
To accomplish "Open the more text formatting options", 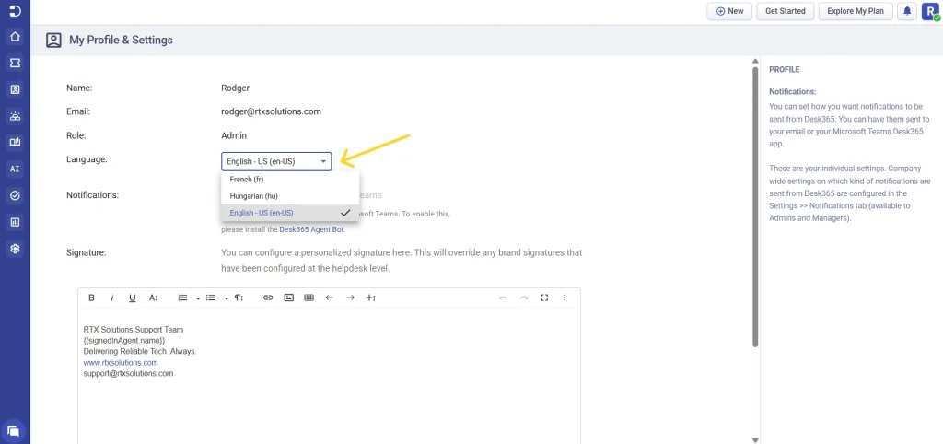I will click(x=153, y=298).
